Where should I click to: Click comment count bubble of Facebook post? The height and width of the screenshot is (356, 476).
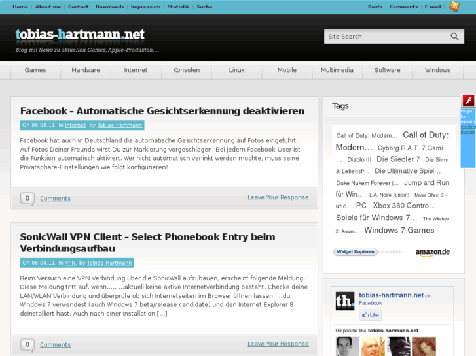click(x=27, y=199)
